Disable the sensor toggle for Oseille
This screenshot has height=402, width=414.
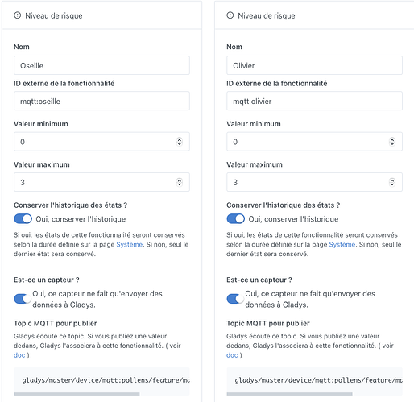tap(23, 299)
